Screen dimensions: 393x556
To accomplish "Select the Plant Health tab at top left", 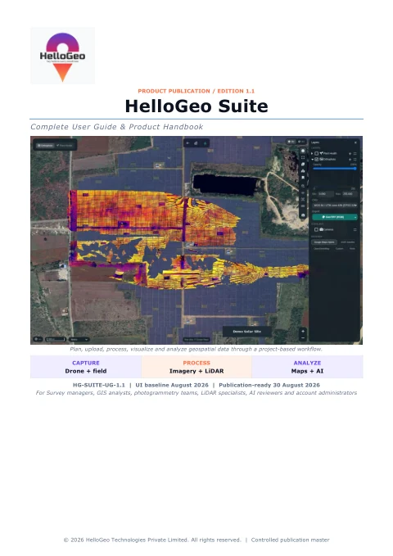I will click(x=65, y=146).
